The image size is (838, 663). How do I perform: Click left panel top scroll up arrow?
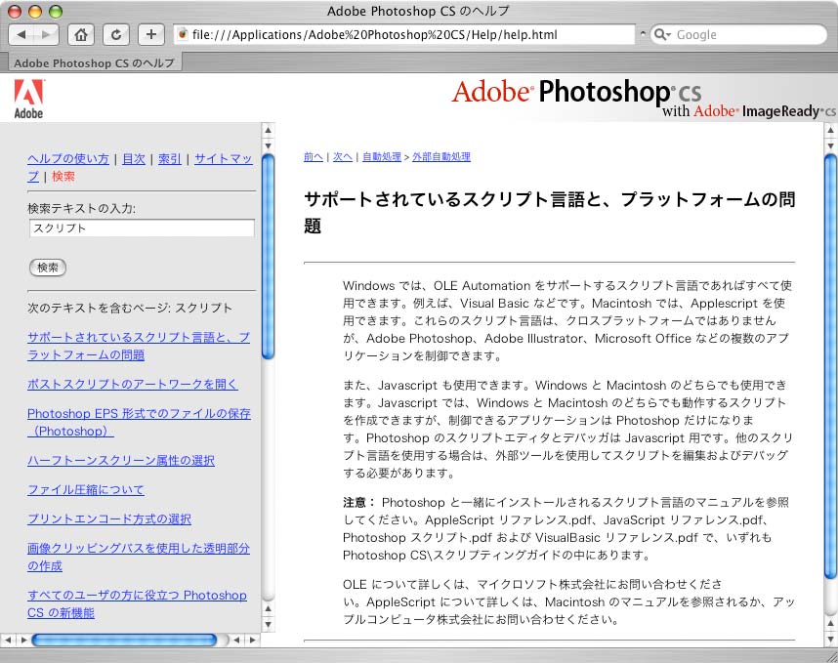[269, 130]
